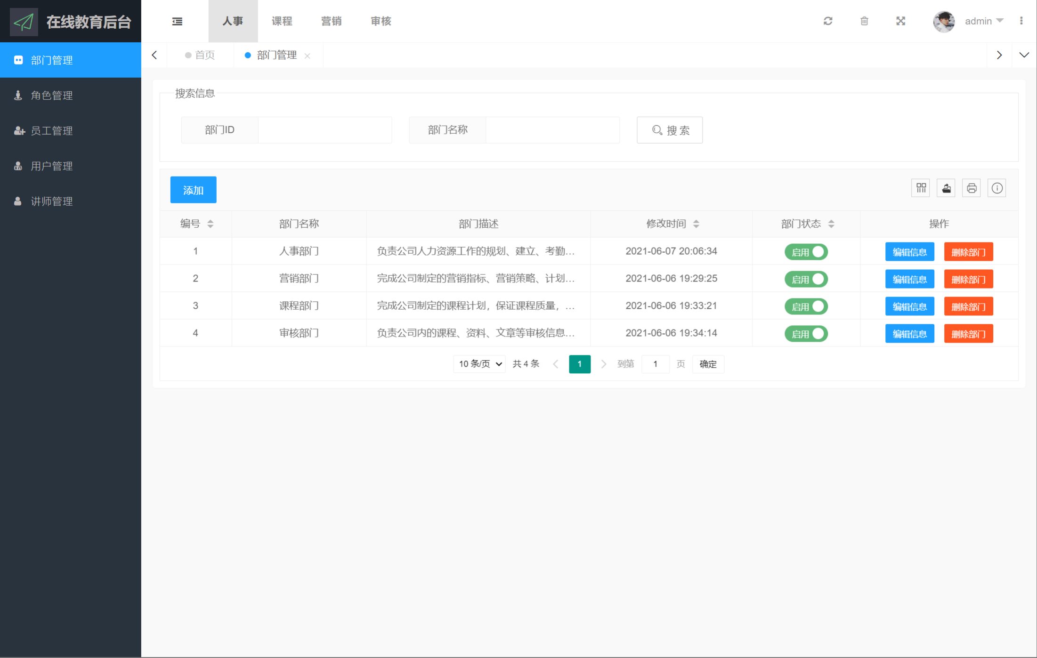Open the column filter grid icon
The image size is (1037, 658).
coord(921,188)
